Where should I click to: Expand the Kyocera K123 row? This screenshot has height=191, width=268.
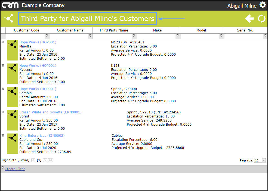point(3,65)
